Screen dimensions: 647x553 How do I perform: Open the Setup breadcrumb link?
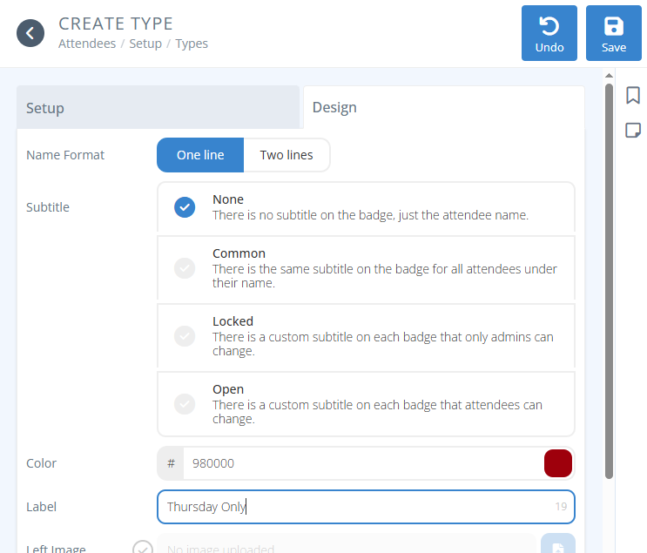[145, 44]
